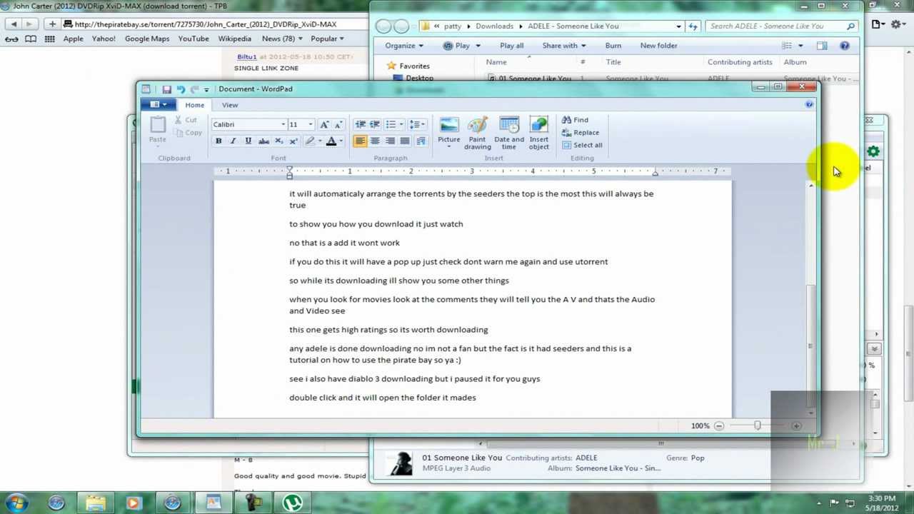Click the Start button on taskbar

pyautogui.click(x=16, y=503)
